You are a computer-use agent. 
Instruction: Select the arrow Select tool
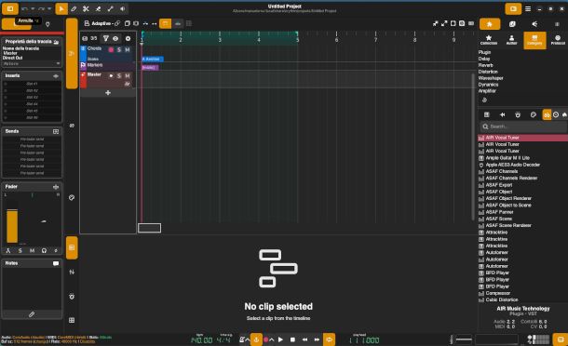click(x=61, y=8)
